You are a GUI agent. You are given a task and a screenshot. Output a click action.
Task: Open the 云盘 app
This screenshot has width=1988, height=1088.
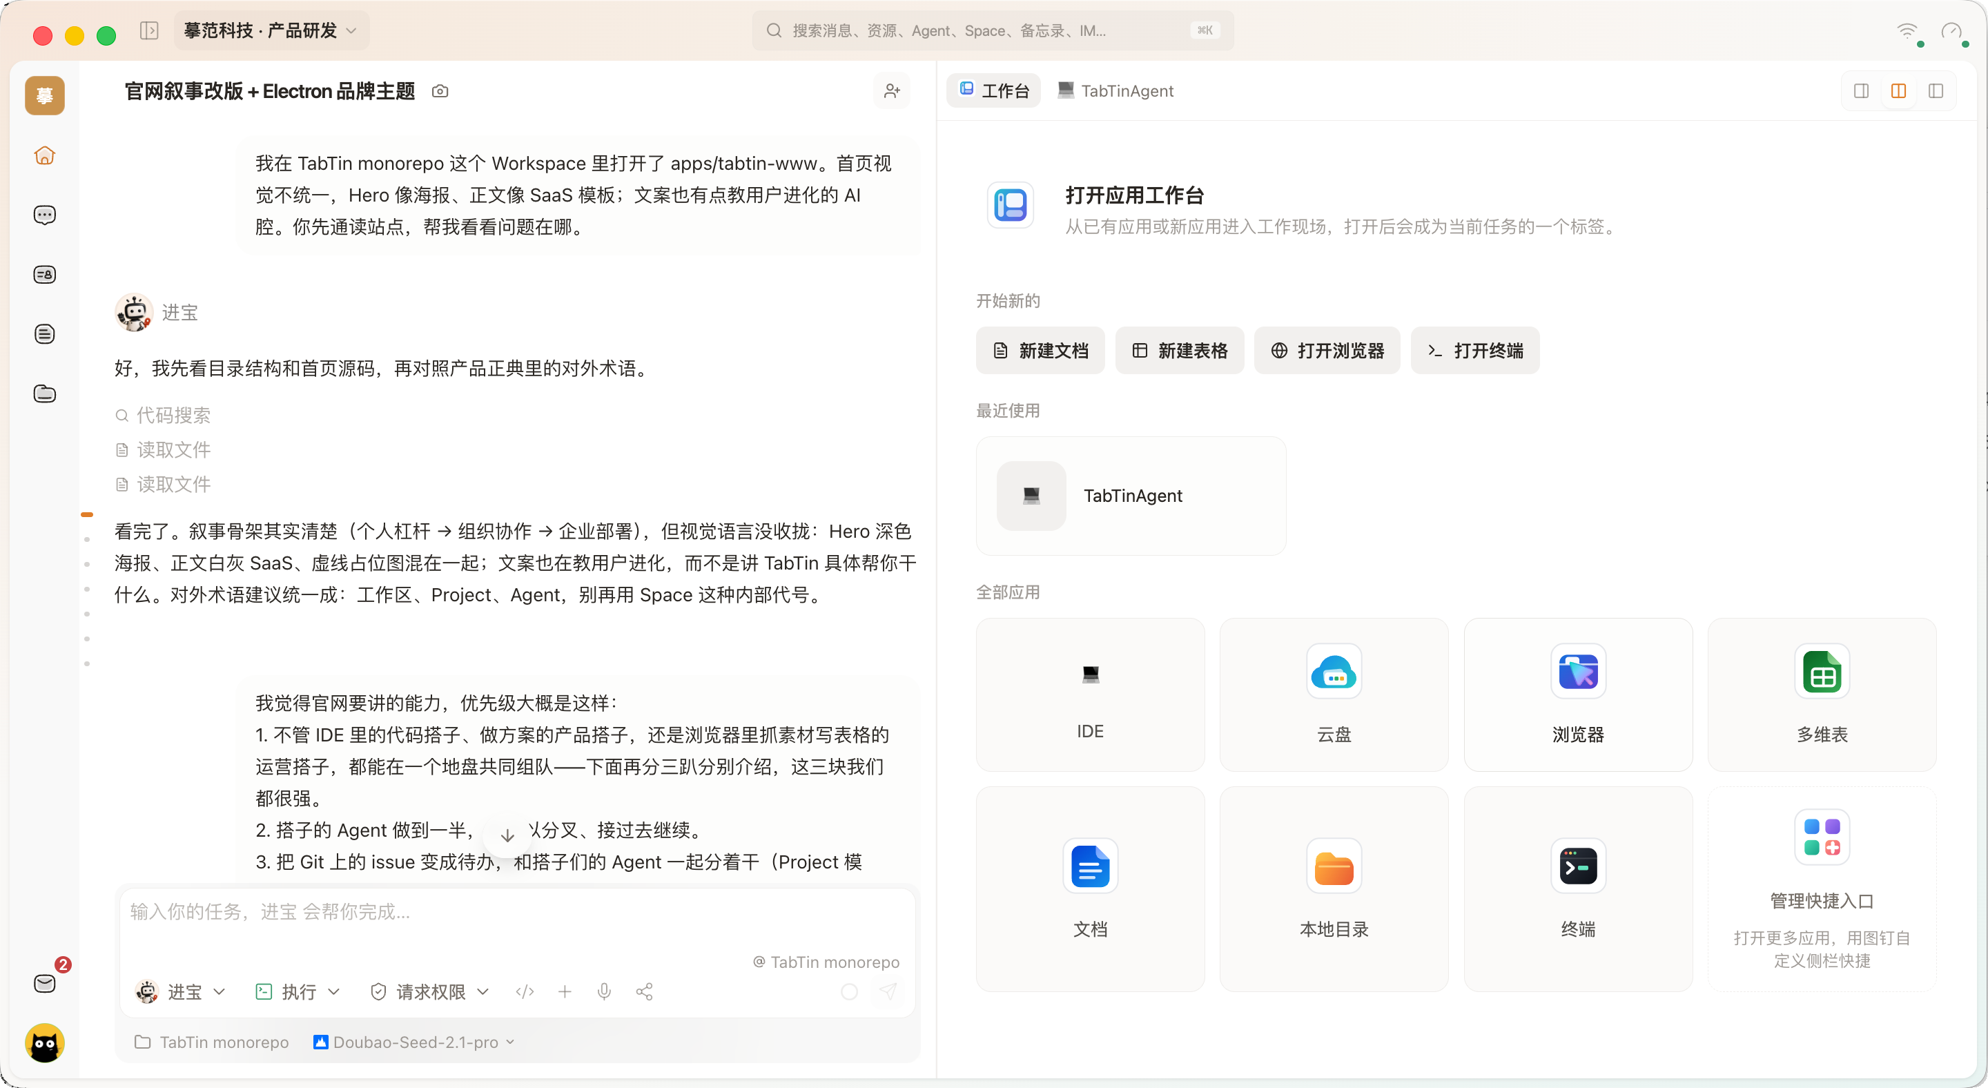click(1334, 694)
